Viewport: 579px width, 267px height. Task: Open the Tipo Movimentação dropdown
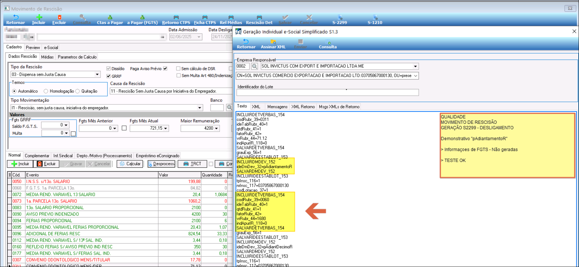pos(200,108)
